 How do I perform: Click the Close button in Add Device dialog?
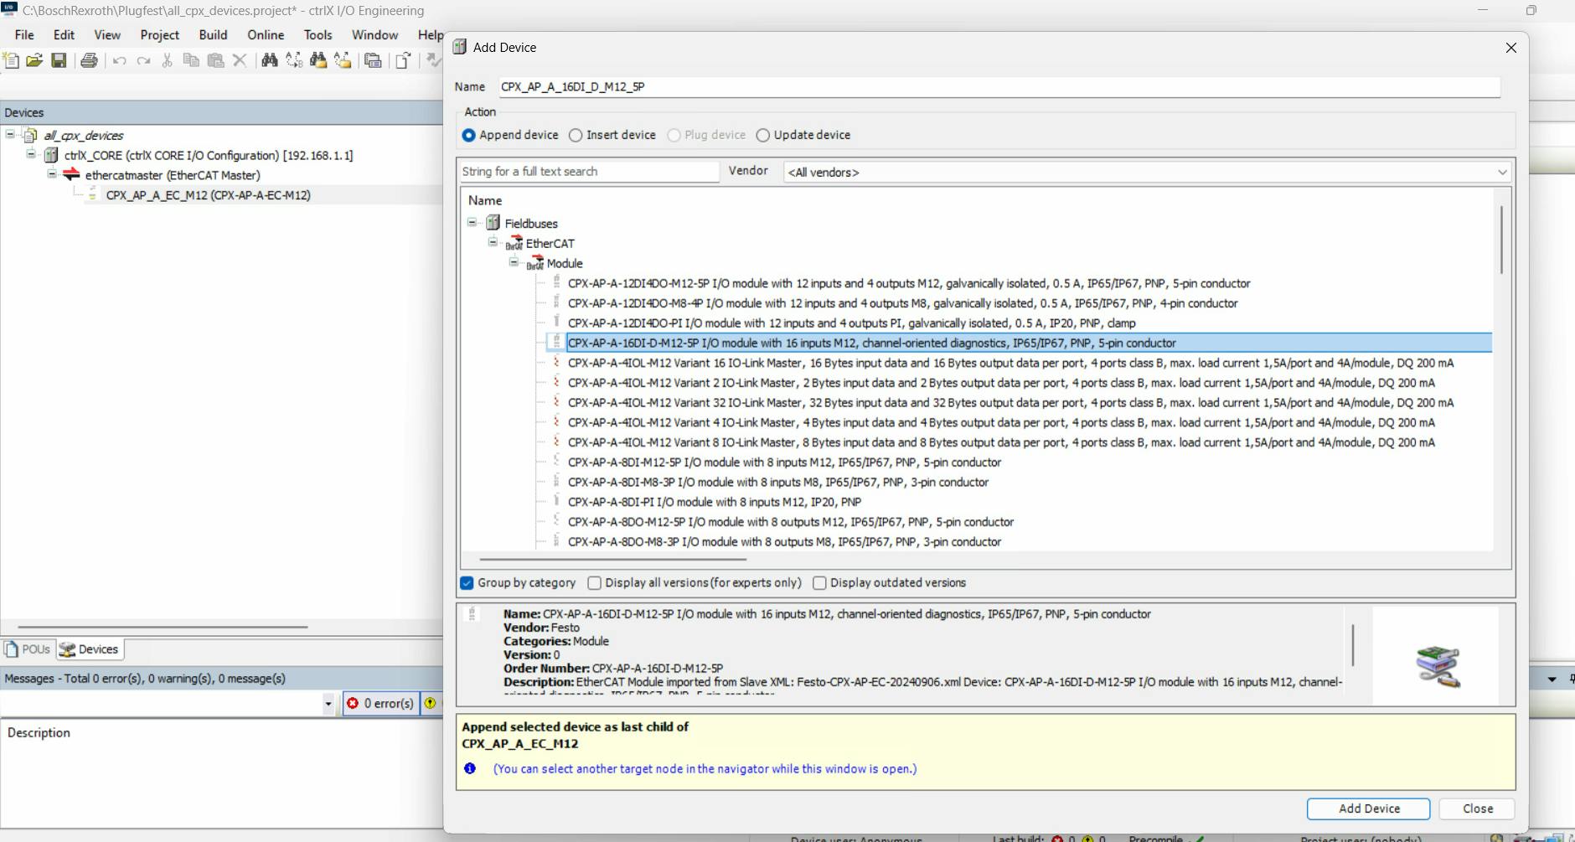pyautogui.click(x=1478, y=808)
